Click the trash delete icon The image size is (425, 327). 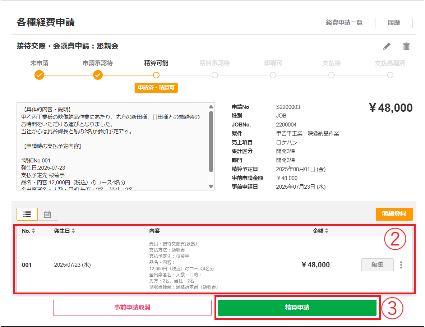point(406,46)
